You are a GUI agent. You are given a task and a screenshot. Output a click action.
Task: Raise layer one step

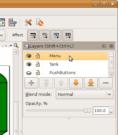point(61,83)
